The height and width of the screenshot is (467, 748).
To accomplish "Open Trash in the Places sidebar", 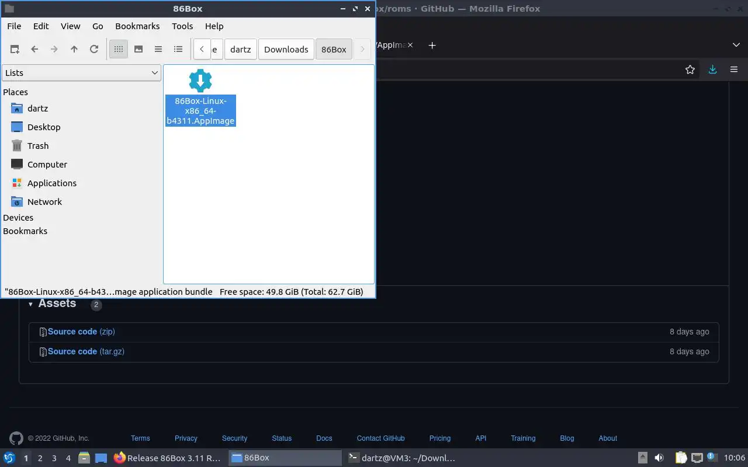I will coord(38,146).
